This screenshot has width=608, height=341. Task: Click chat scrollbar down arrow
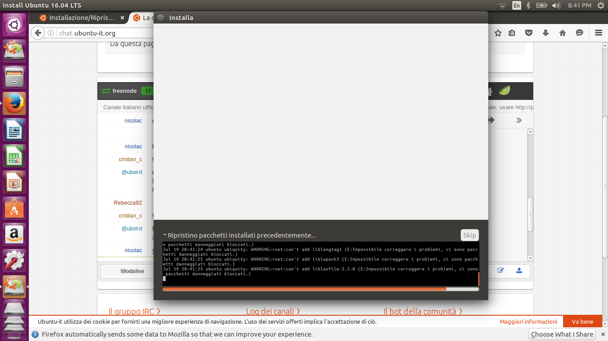coord(530,258)
